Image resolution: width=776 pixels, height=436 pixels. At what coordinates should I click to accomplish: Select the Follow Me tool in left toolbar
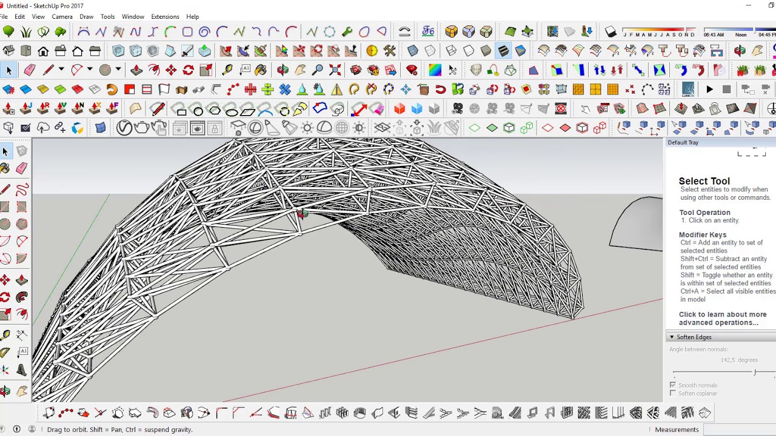[22, 297]
